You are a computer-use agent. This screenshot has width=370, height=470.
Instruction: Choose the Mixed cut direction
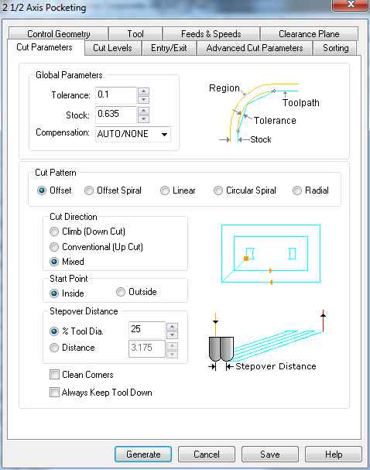pyautogui.click(x=67, y=262)
